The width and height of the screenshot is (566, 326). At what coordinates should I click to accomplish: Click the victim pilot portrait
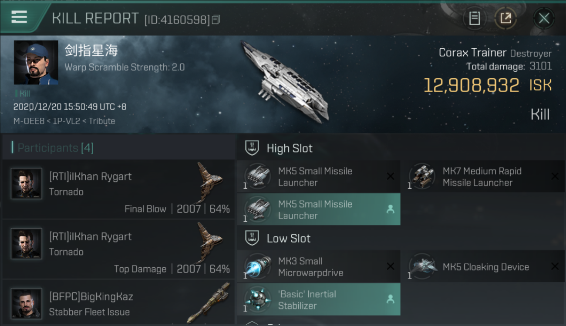tap(36, 63)
